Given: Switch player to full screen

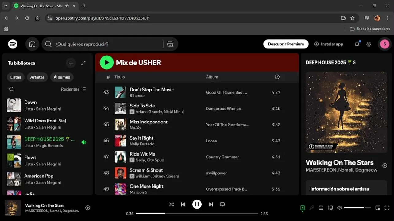Looking at the screenshot, I should pos(387,208).
